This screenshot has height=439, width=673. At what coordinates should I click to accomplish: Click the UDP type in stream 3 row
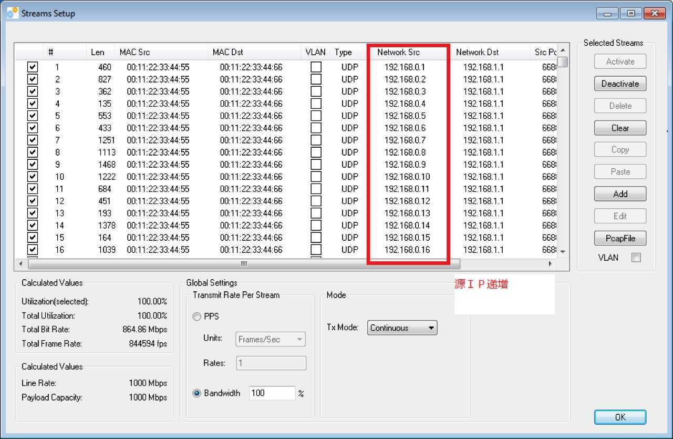click(349, 91)
